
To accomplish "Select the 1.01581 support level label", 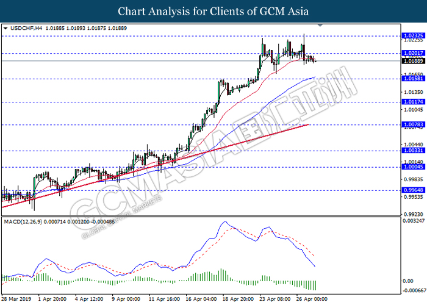I will click(x=413, y=79).
